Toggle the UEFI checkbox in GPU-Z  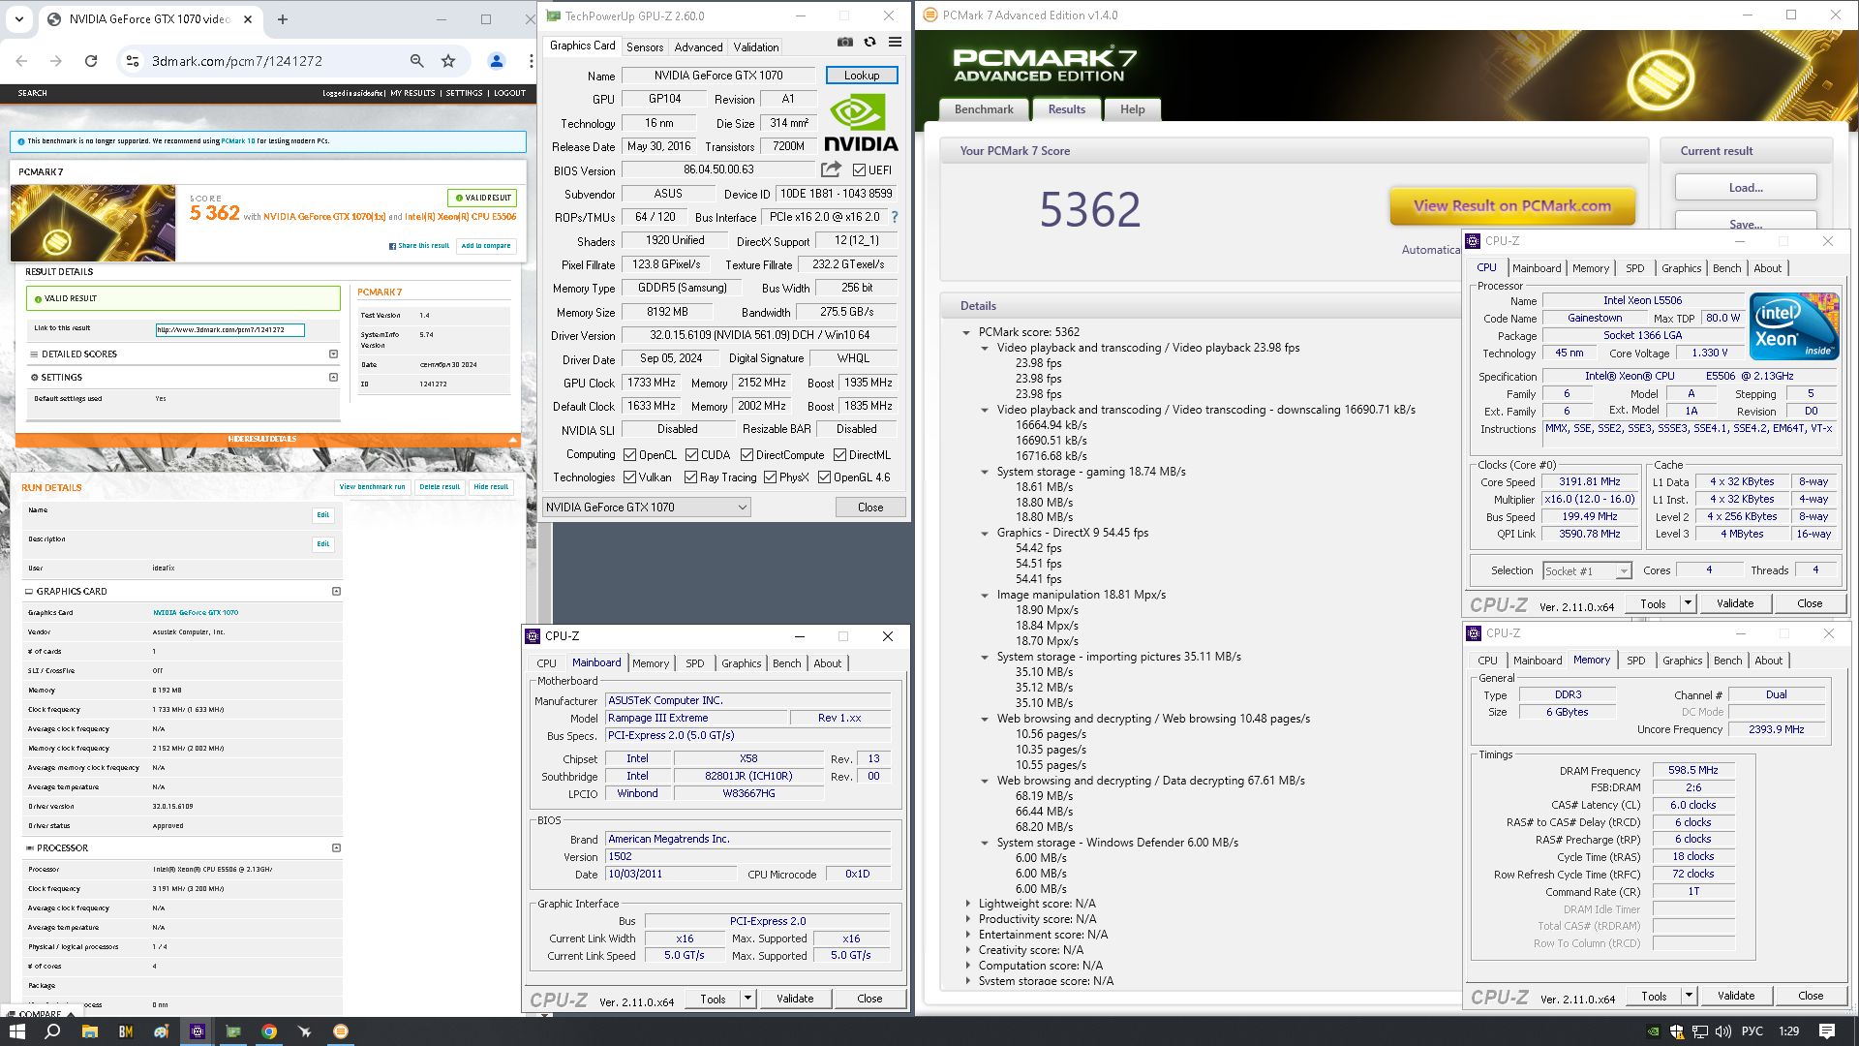pos(859,170)
